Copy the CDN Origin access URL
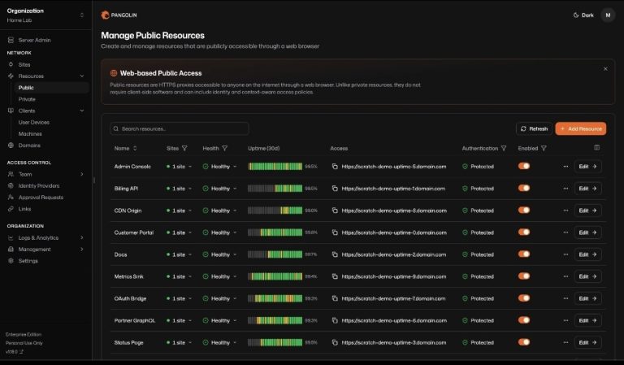Viewport: 624px width, 365px height. click(x=335, y=211)
